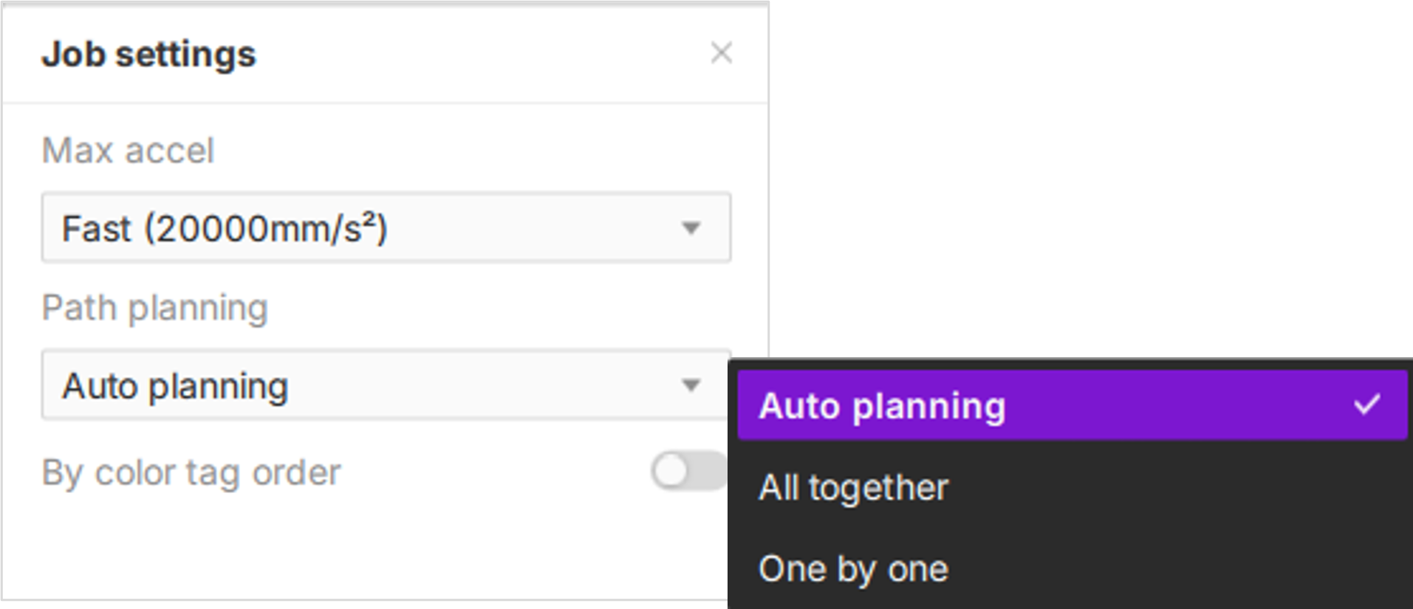Open the Max accel combo box
This screenshot has height=609, width=1413.
click(x=385, y=227)
